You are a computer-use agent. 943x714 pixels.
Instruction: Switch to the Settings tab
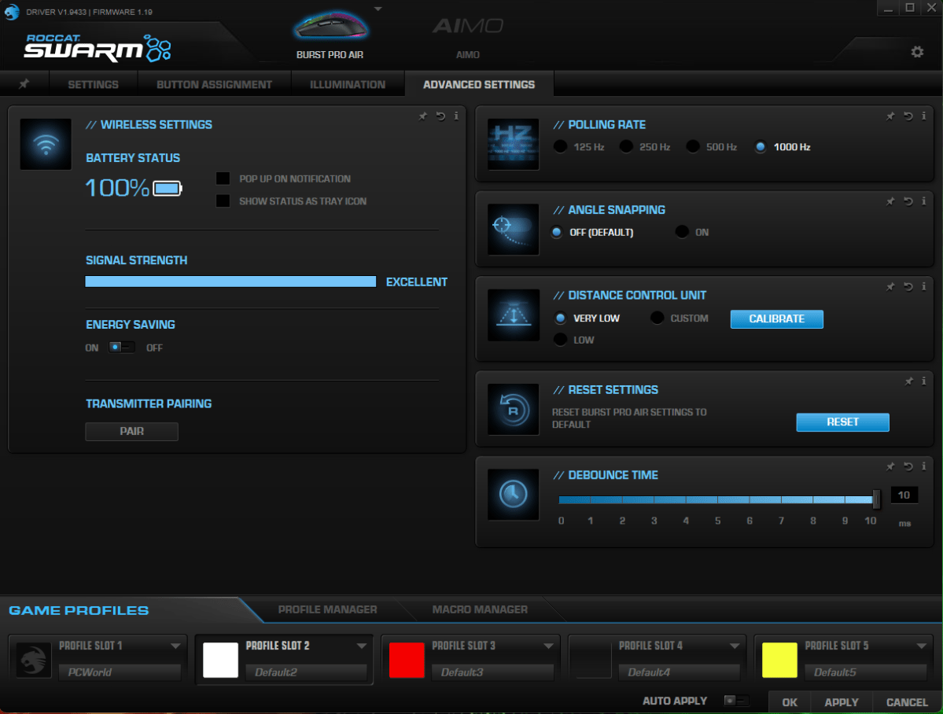[x=94, y=84]
